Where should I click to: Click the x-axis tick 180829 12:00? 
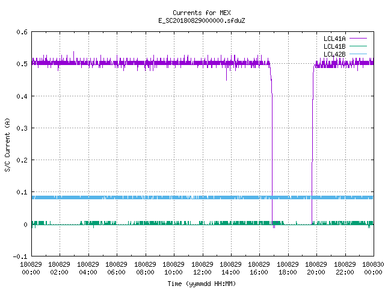click(x=202, y=269)
